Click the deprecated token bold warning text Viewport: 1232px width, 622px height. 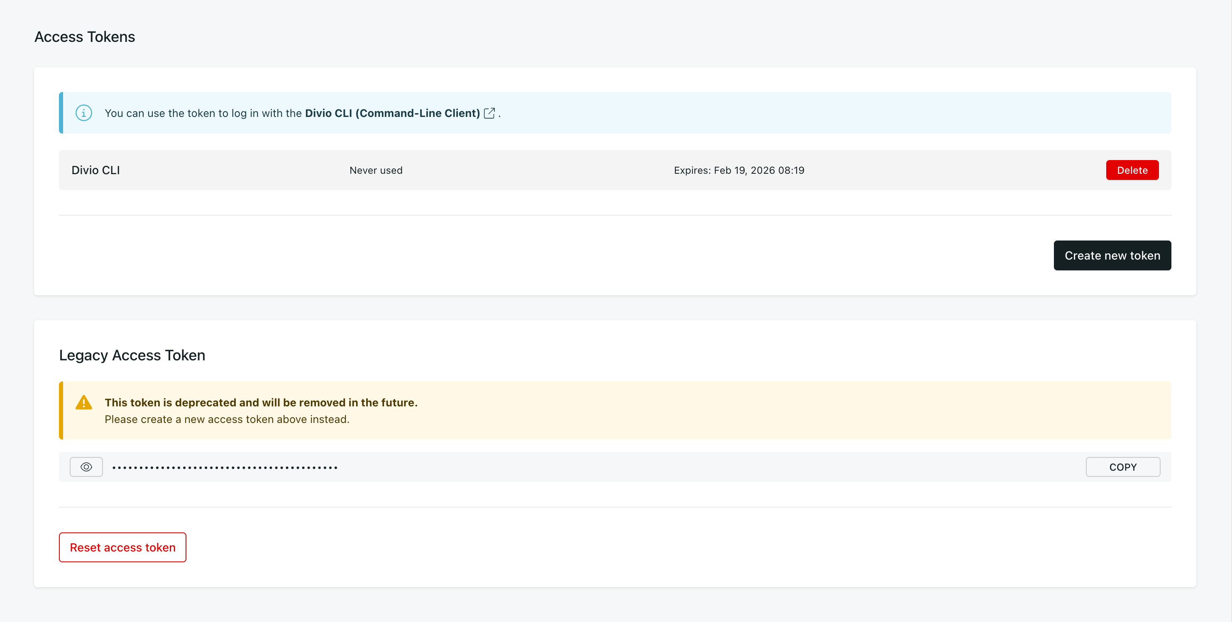[x=261, y=403]
